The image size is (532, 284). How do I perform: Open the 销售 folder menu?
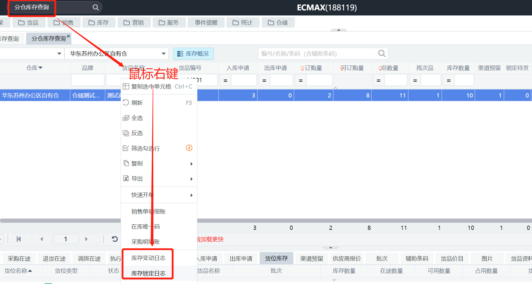[x=64, y=23]
